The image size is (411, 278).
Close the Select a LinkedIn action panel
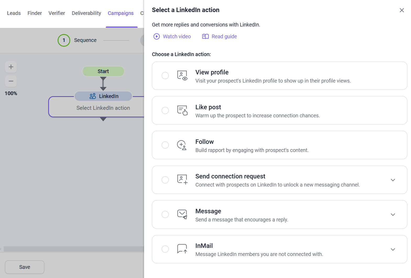point(402,10)
